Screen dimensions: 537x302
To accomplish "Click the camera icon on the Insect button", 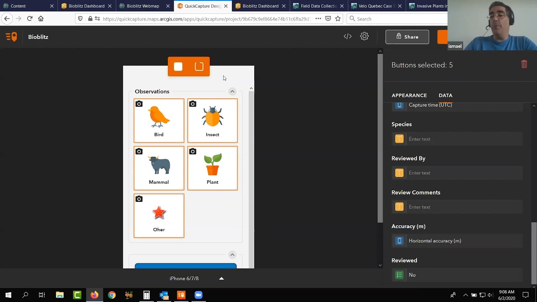I will pyautogui.click(x=193, y=104).
